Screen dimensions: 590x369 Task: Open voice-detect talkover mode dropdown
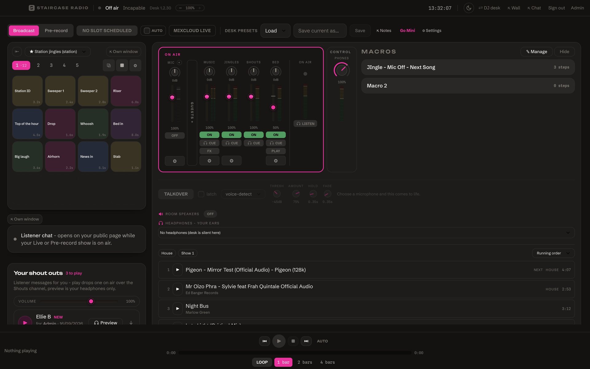coord(243,194)
